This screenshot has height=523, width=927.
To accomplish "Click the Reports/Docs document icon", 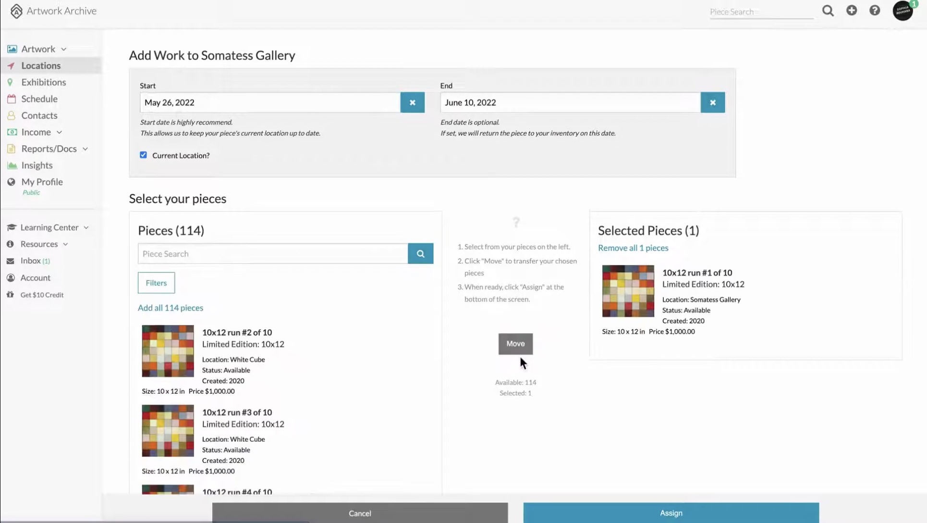I will (11, 149).
